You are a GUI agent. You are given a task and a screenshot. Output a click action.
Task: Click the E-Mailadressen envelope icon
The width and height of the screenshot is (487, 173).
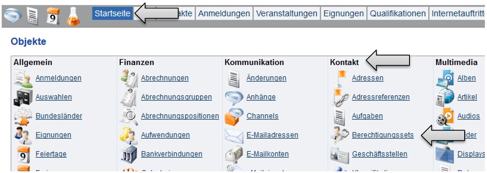(234, 135)
